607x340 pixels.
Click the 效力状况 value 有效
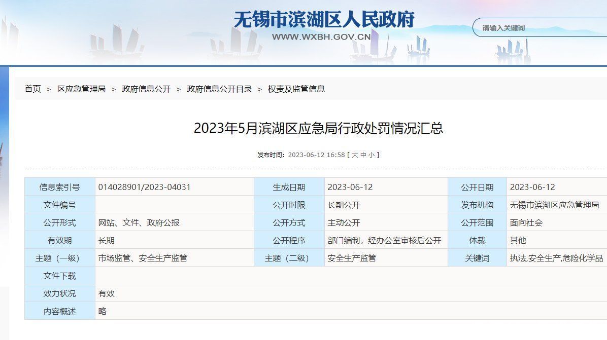click(107, 294)
